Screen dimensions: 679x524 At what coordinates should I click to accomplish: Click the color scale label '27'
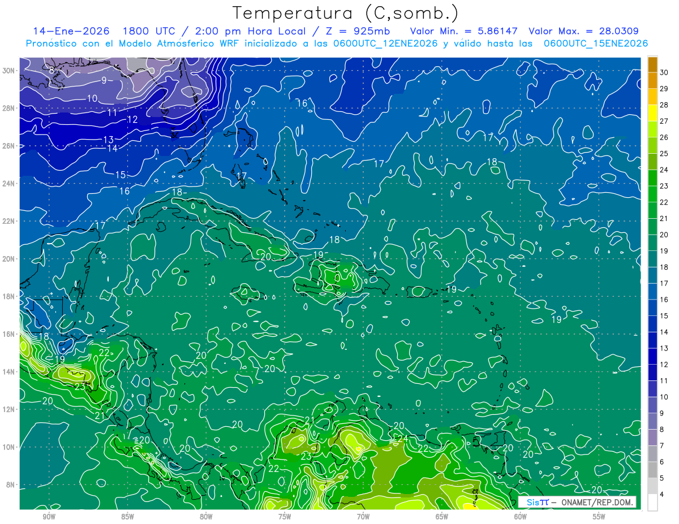664,121
